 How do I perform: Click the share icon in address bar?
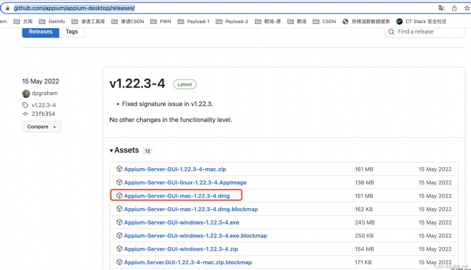click(454, 8)
